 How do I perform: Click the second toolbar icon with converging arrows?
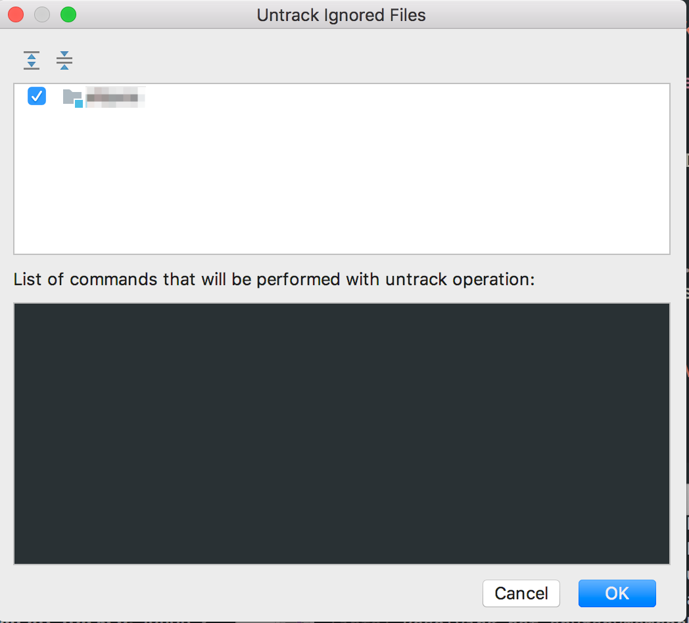[x=64, y=60]
